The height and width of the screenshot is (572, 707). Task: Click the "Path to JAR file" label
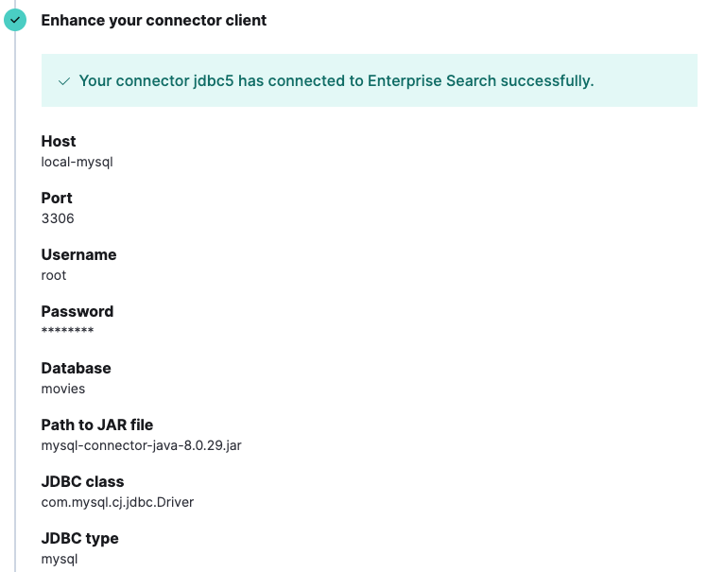coord(97,425)
